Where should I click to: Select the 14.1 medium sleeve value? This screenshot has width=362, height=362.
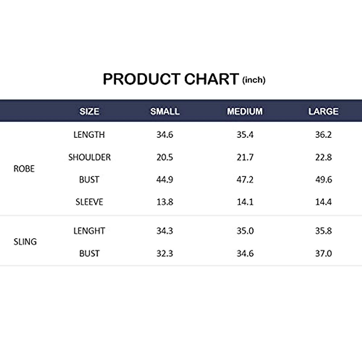[x=245, y=202]
